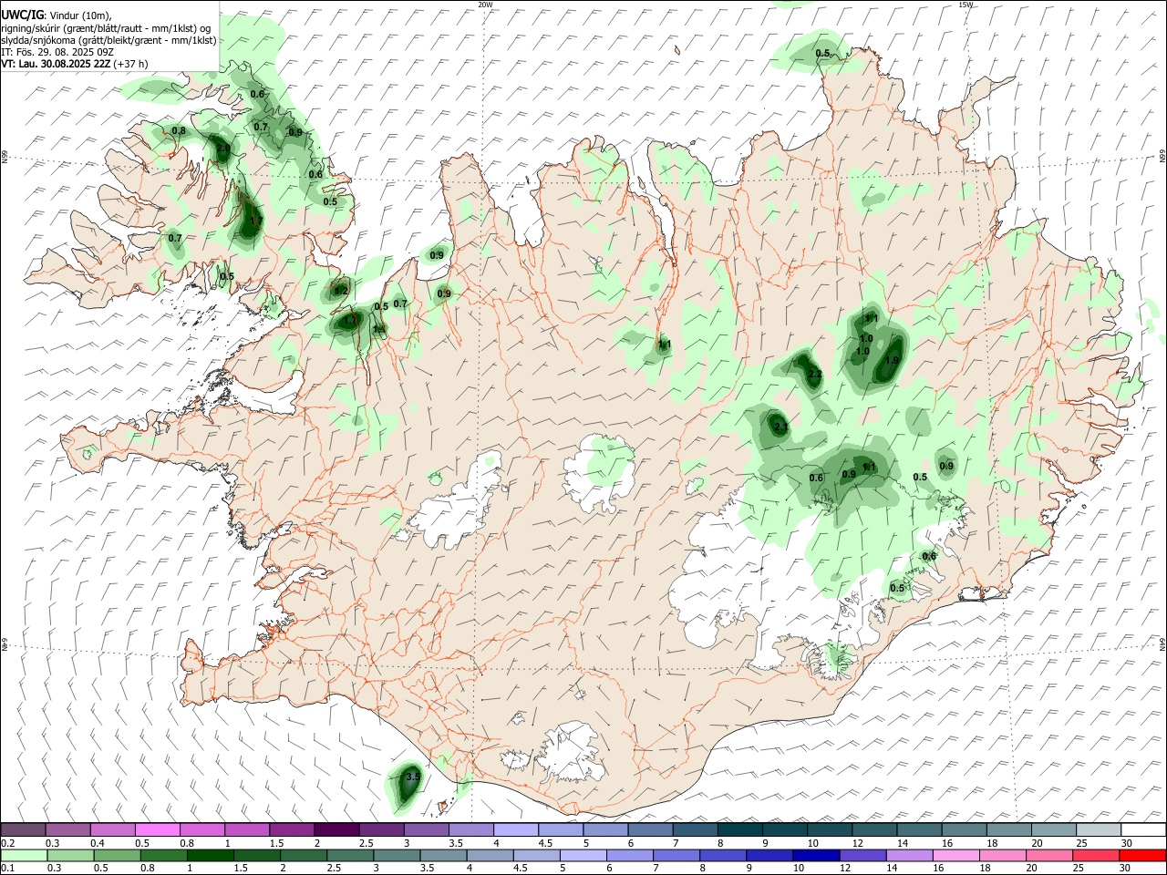This screenshot has height=875, width=1167.
Task: Click the bright red lower swatch at 30
Action: point(1142,855)
